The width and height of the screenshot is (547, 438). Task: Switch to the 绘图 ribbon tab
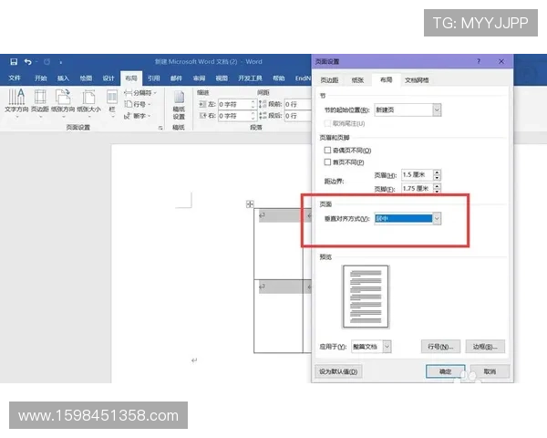(86, 78)
